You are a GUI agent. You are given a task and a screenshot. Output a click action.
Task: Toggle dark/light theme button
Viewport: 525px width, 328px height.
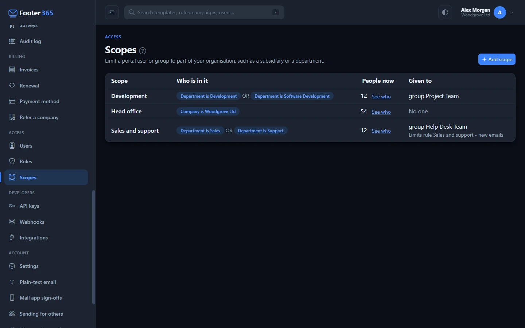click(x=445, y=12)
